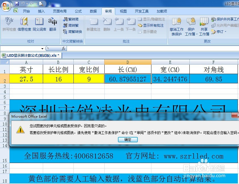239x184 pixels.
Task: Select column F header
Action: tap(213, 62)
